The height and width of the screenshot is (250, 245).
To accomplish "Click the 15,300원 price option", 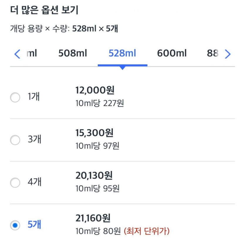I will [94, 133].
